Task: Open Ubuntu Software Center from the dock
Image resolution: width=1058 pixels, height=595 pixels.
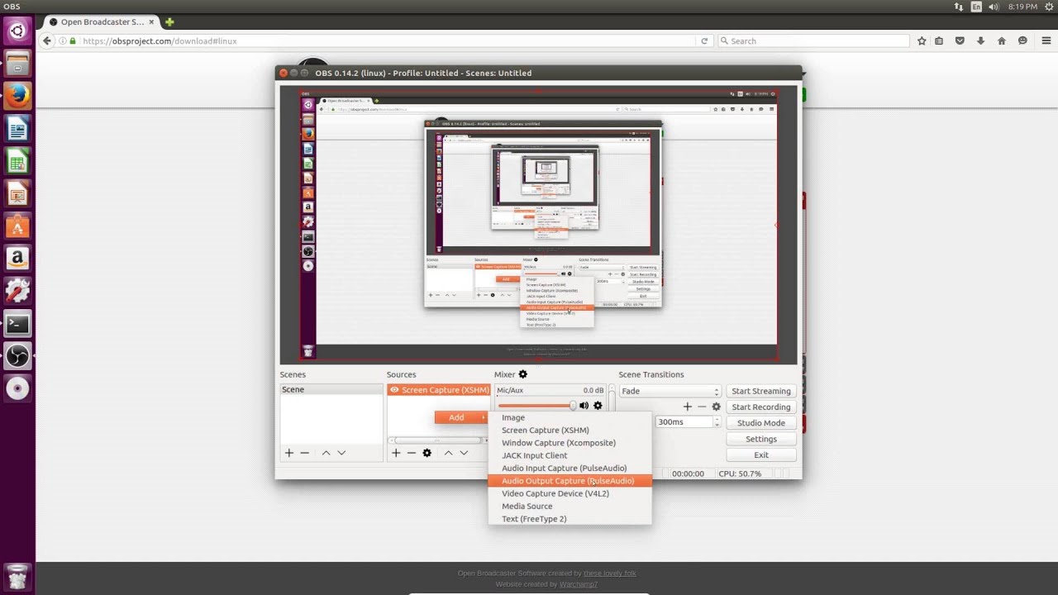Action: pos(17,226)
